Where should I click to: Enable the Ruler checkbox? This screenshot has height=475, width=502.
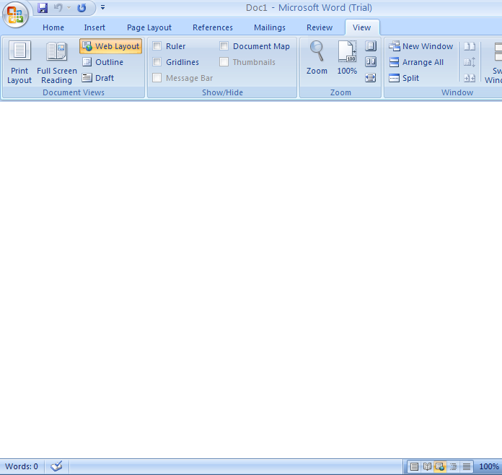click(x=157, y=46)
